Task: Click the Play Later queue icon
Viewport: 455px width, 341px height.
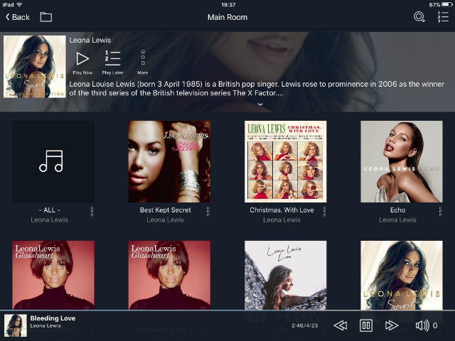Action: coord(112,58)
